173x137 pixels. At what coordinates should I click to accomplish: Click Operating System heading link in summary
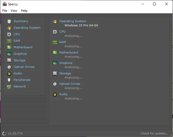coord(73,21)
